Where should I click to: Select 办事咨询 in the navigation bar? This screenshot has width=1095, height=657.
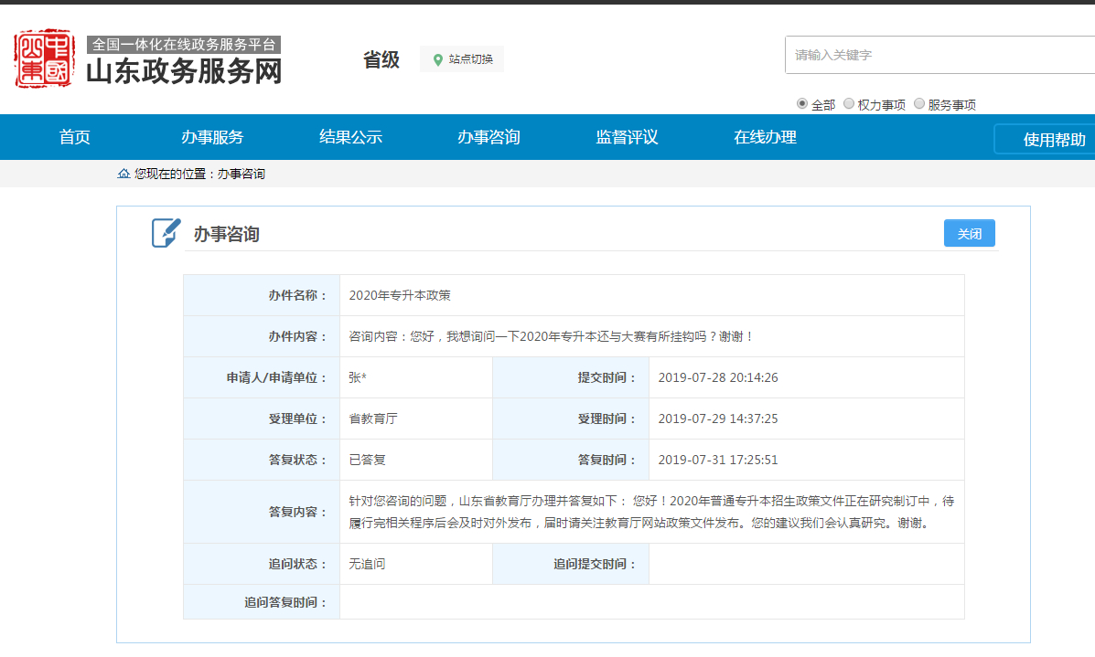click(x=488, y=137)
